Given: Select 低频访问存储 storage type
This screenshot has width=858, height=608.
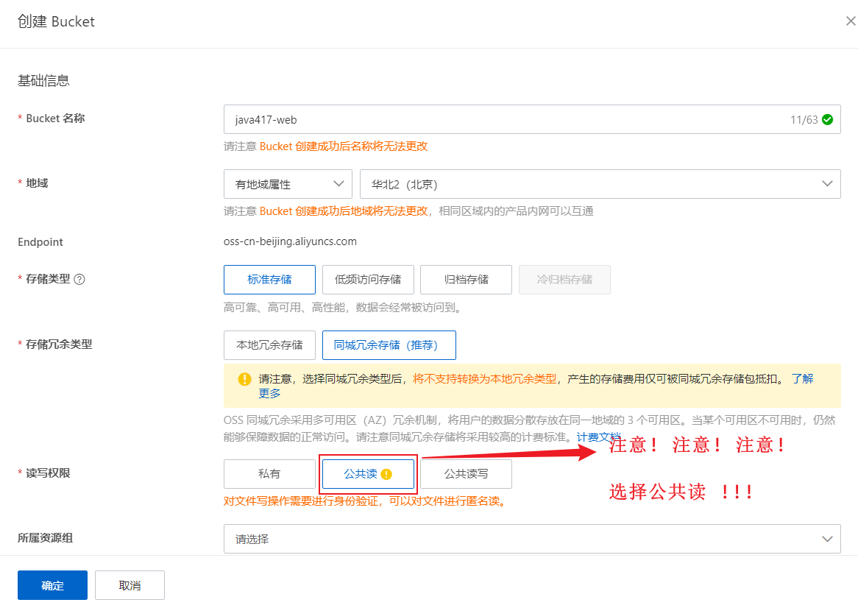Looking at the screenshot, I should coord(368,280).
